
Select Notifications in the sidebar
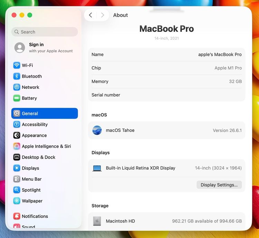coord(45,216)
